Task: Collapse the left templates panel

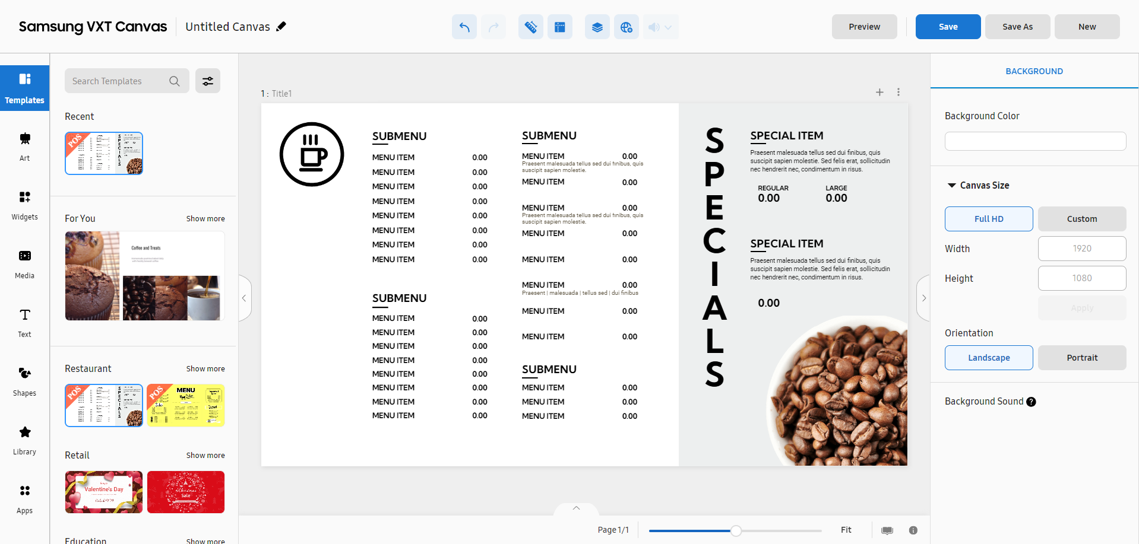Action: [x=244, y=298]
